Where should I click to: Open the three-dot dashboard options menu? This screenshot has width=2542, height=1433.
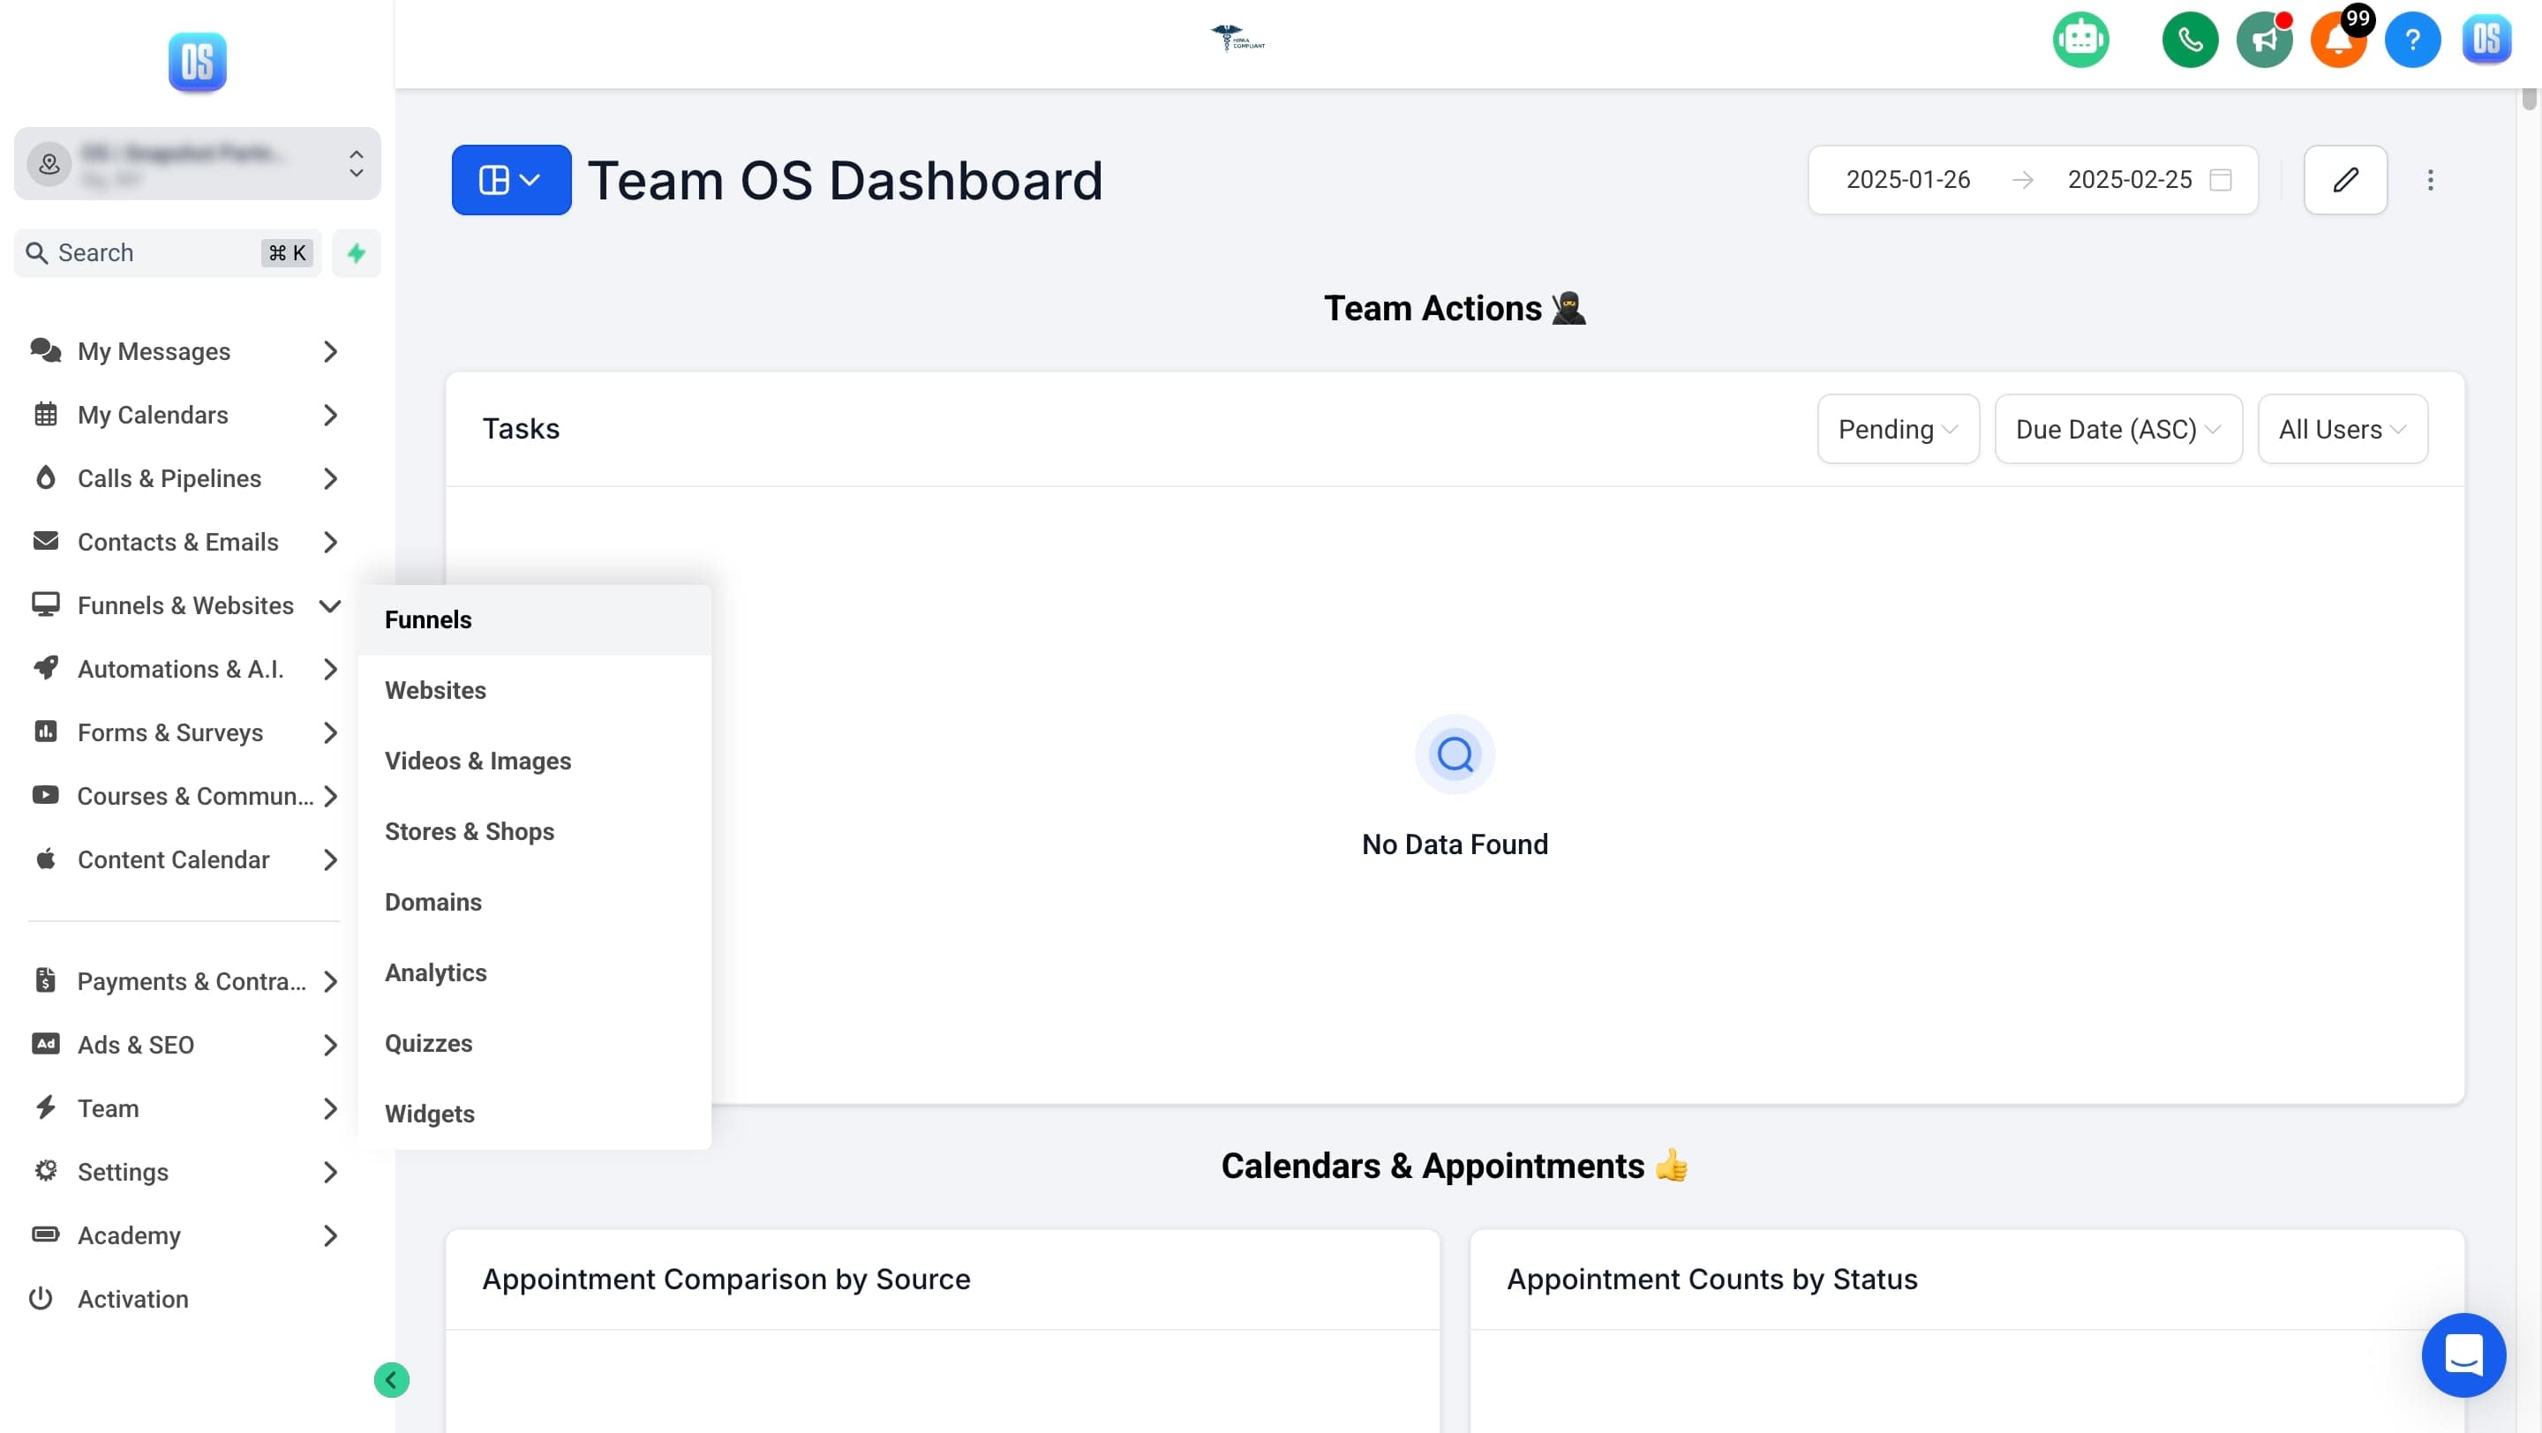2430,179
